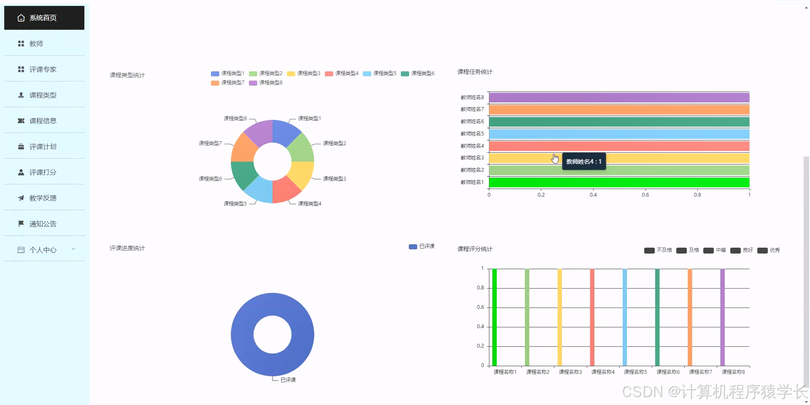
Task: Toggle the 优秀 legend entry
Action: point(768,250)
